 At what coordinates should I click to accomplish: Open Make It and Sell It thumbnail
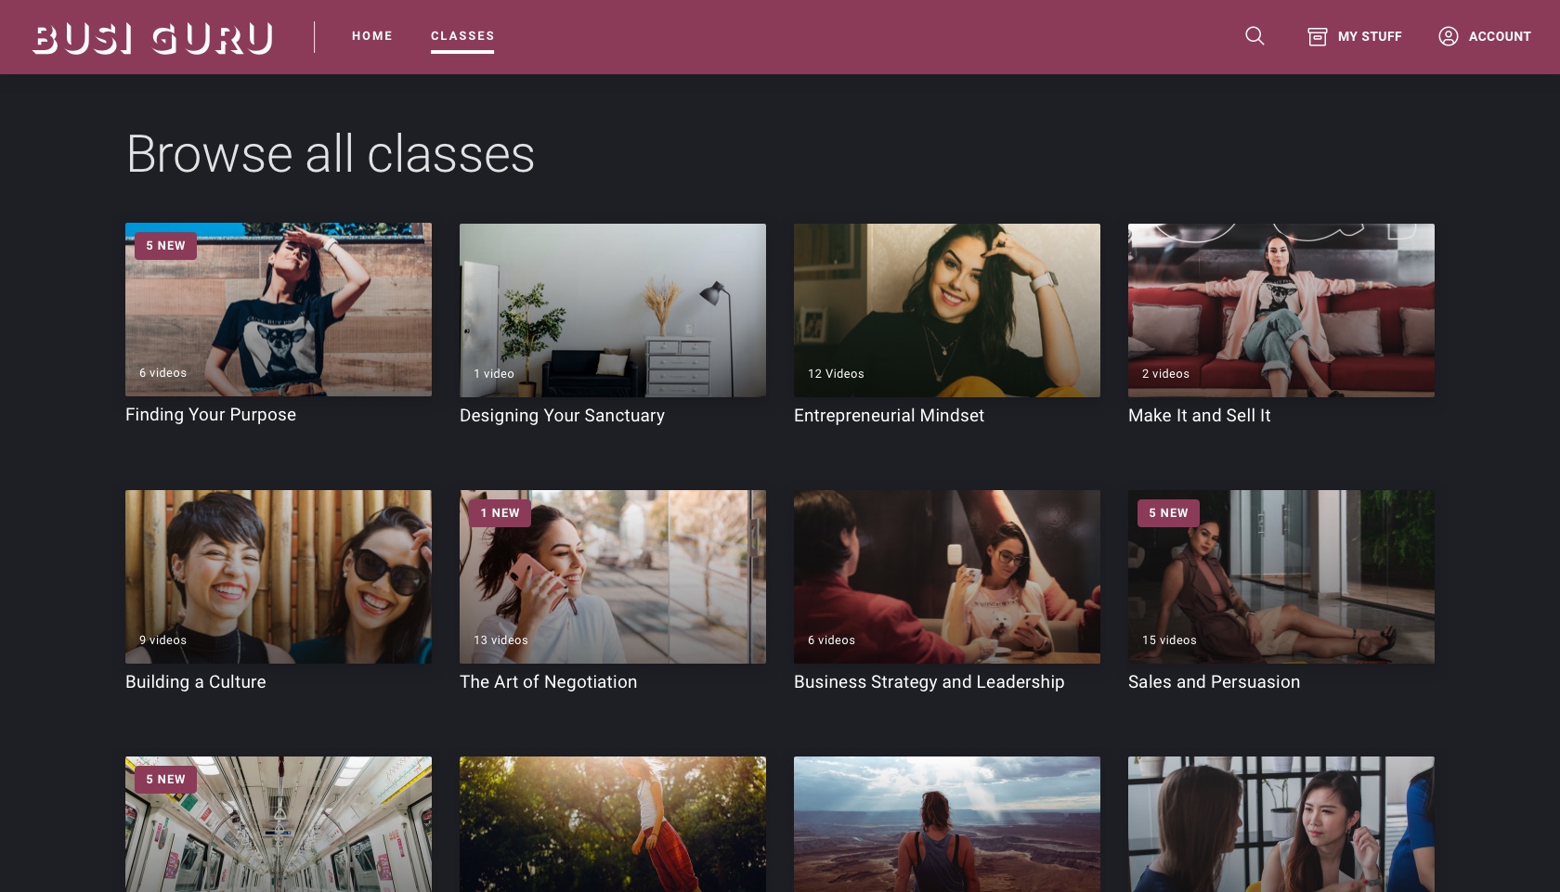(x=1281, y=310)
